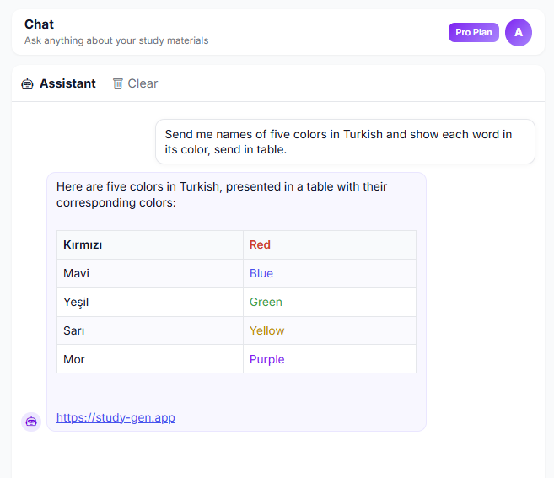Click the purple-colored Purple text
The height and width of the screenshot is (478, 554).
click(266, 359)
